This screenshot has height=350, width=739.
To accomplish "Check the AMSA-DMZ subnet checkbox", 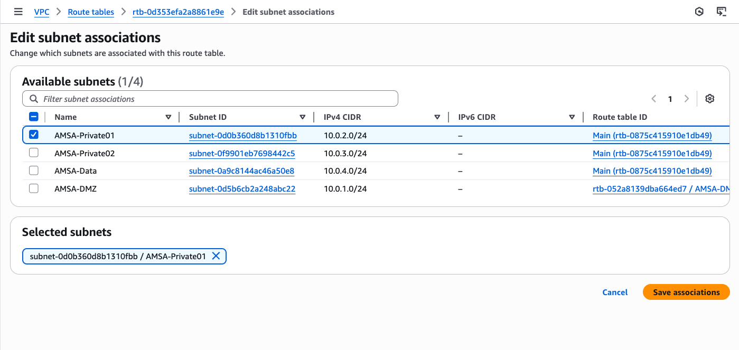I will pyautogui.click(x=34, y=188).
